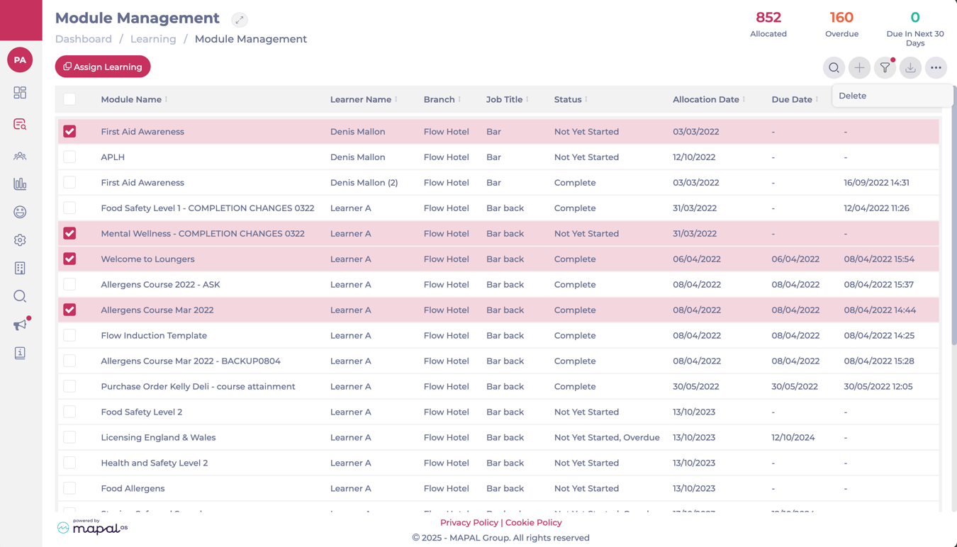Open the Privacy Policy link
Screen dimensions: 957x547
469,522
